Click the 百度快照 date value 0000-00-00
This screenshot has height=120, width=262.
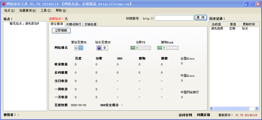pyautogui.click(x=79, y=105)
